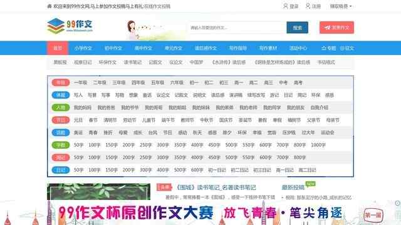The image size is (401, 225).
Task: Click the blue 搜索 search button
Action: click(x=297, y=27)
